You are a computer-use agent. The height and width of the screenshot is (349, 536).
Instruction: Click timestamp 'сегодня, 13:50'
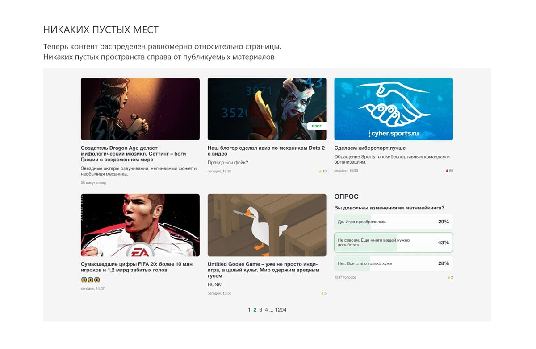[x=219, y=293]
